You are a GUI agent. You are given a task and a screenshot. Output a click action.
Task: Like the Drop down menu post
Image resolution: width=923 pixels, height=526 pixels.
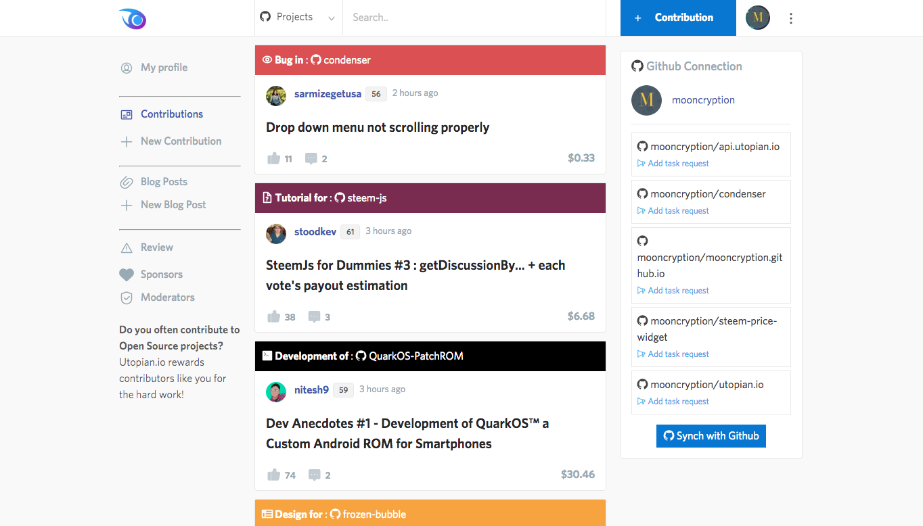pyautogui.click(x=274, y=159)
